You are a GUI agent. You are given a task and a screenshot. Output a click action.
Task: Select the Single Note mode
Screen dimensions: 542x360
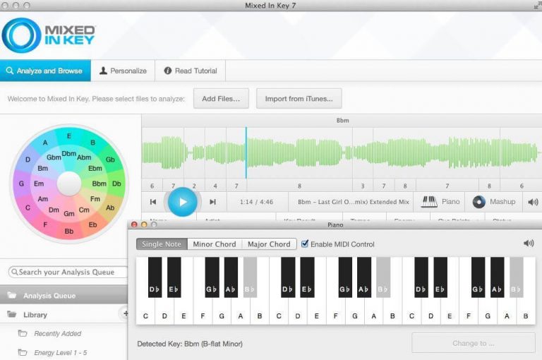pyautogui.click(x=162, y=244)
